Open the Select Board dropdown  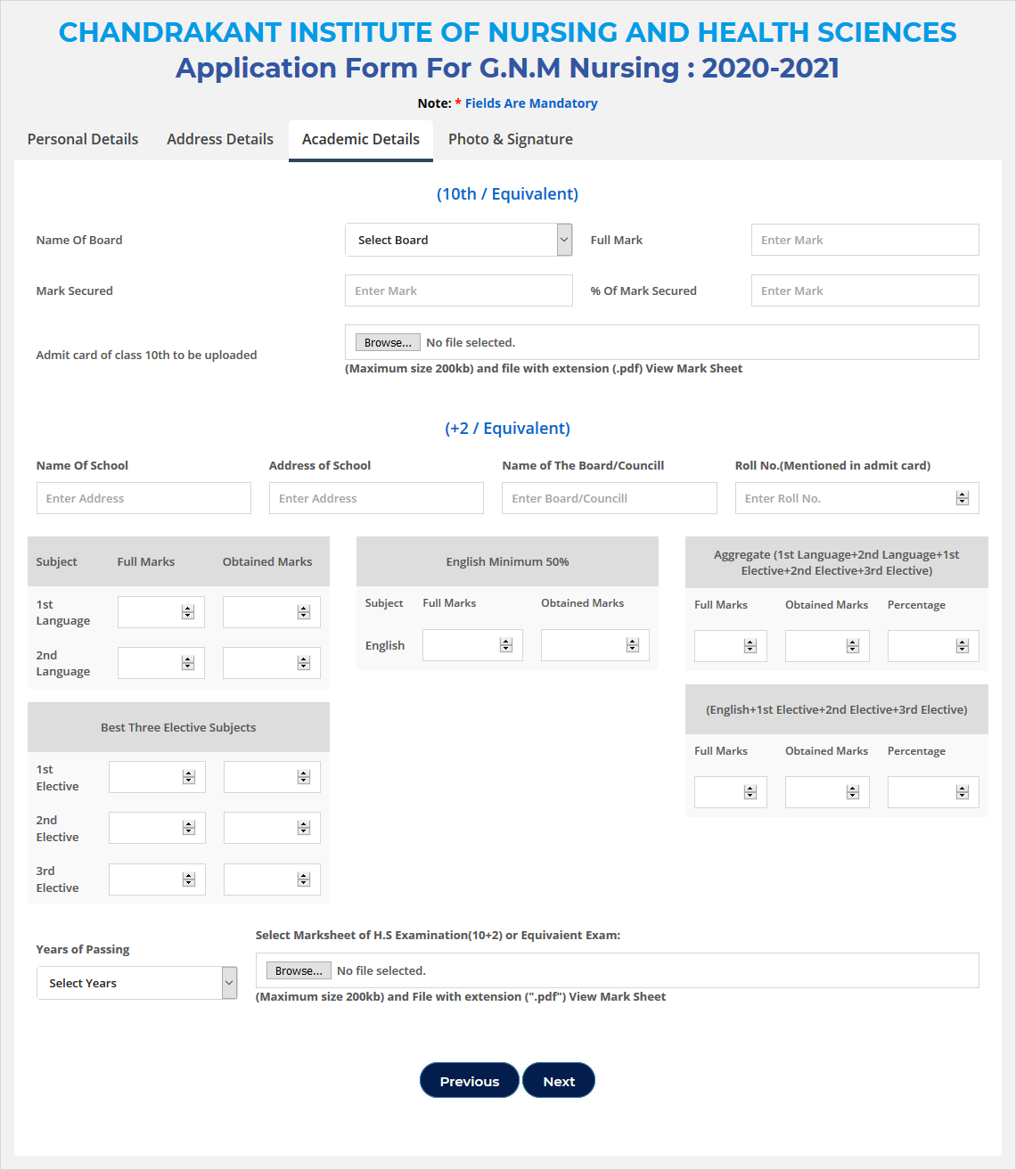pos(459,240)
